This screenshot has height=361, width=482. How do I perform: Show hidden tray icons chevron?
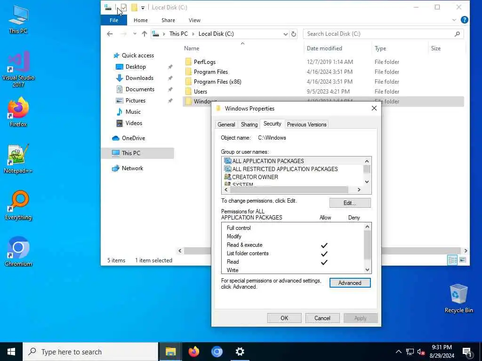pos(398,352)
